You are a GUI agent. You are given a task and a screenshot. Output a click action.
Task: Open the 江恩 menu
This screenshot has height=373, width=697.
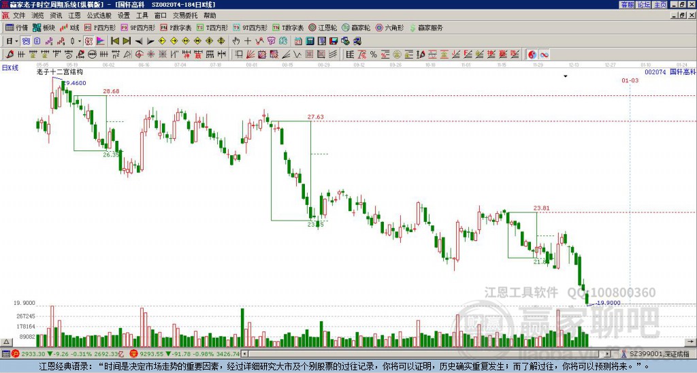74,16
